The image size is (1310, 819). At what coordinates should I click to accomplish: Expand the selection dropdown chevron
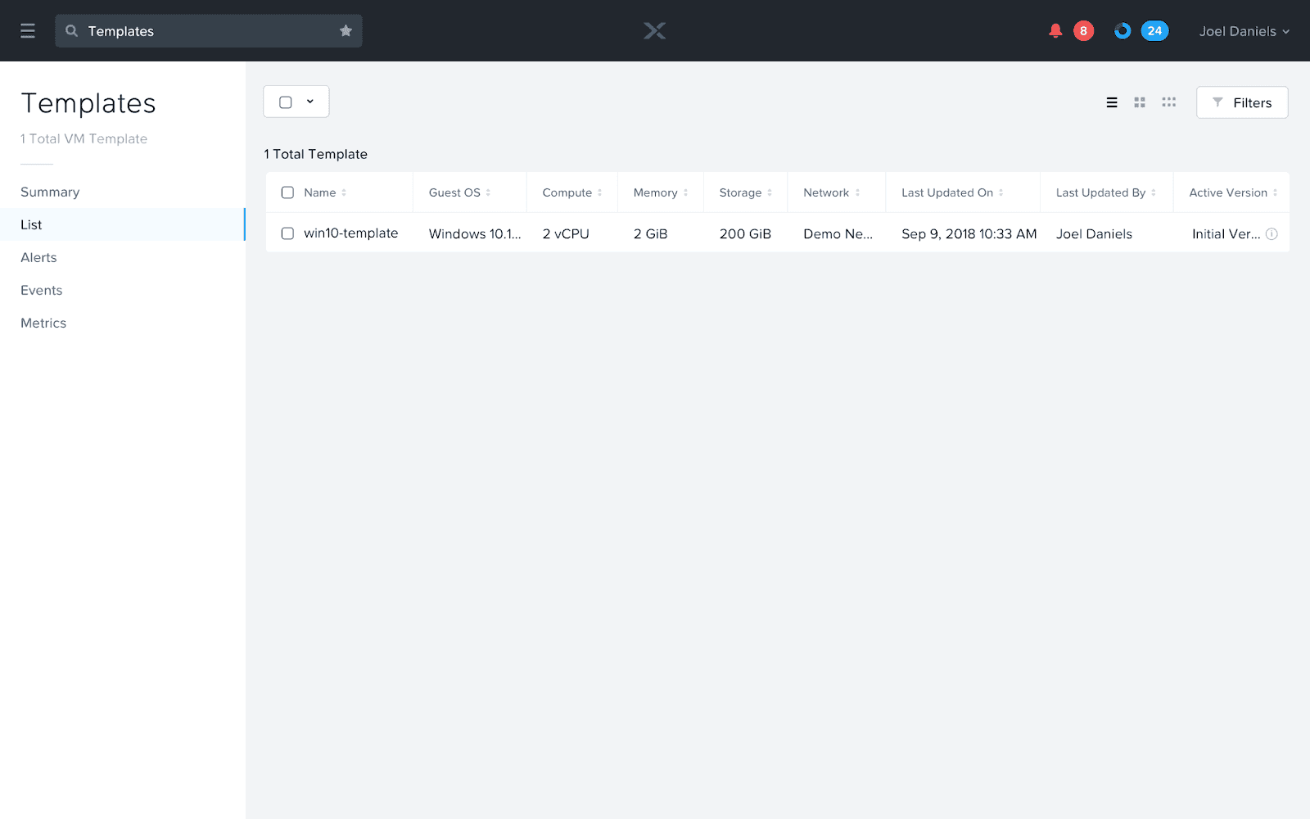[x=310, y=102]
